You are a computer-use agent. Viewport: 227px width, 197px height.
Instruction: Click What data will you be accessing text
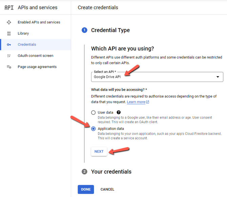pos(119,90)
